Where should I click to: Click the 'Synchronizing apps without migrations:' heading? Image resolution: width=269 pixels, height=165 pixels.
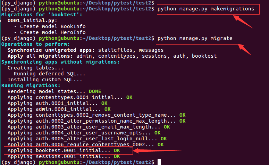[x=60, y=62]
